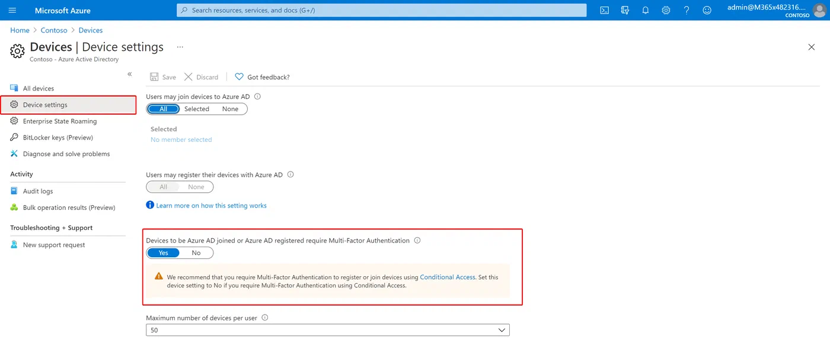The width and height of the screenshot is (830, 356).
Task: Click the Bulk operation results icon
Action: coord(14,208)
